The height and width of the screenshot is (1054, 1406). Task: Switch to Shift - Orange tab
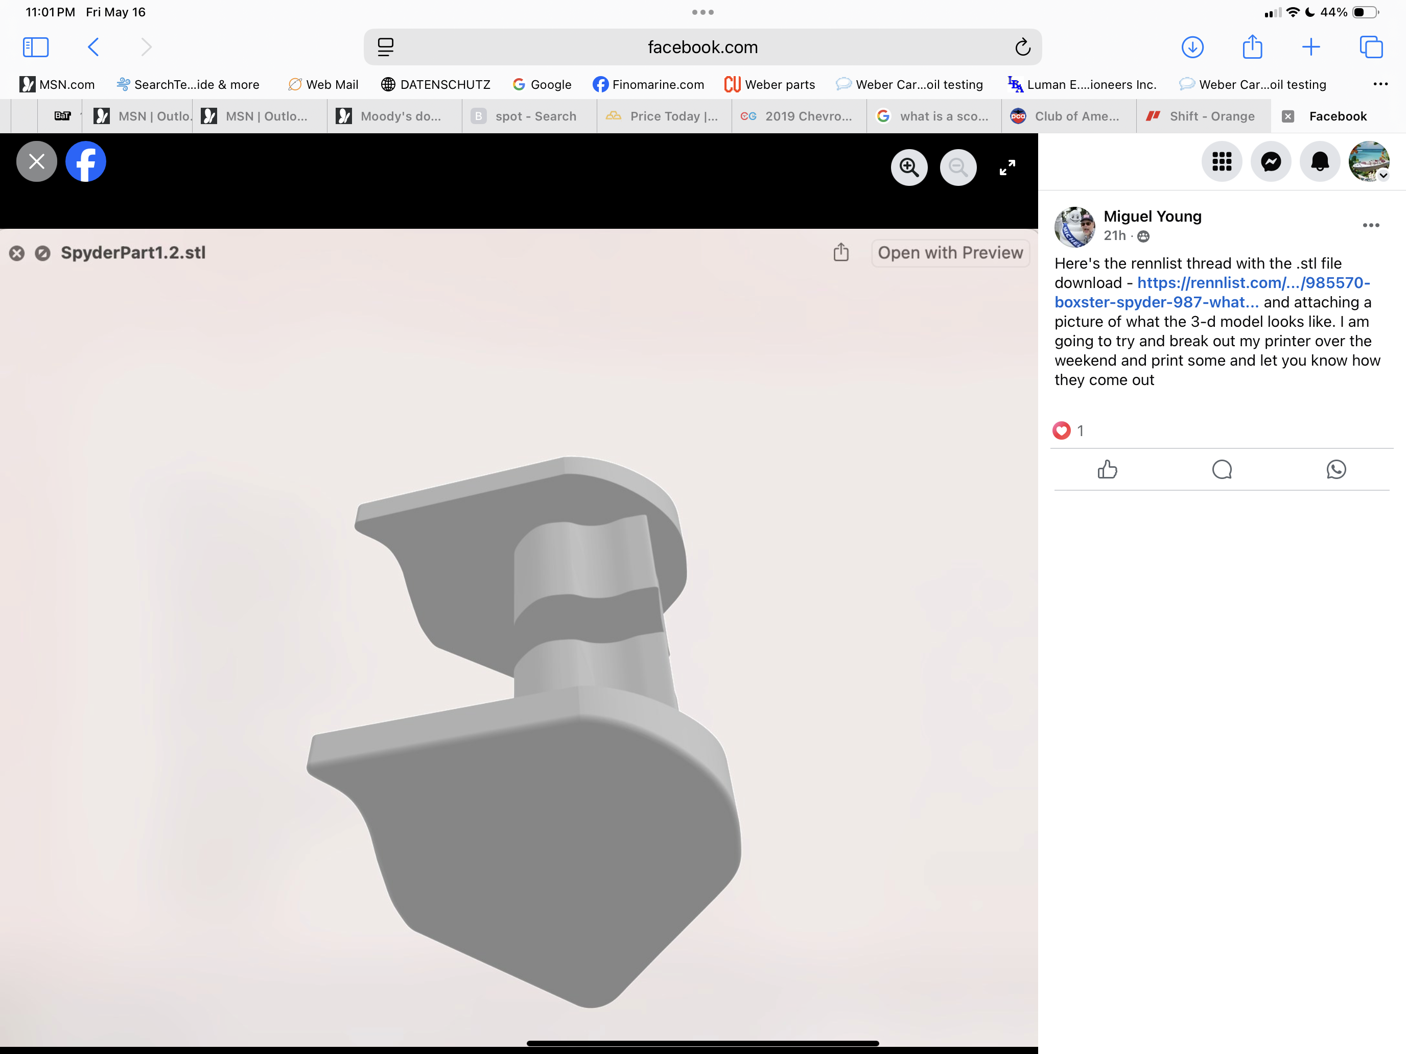pos(1203,116)
